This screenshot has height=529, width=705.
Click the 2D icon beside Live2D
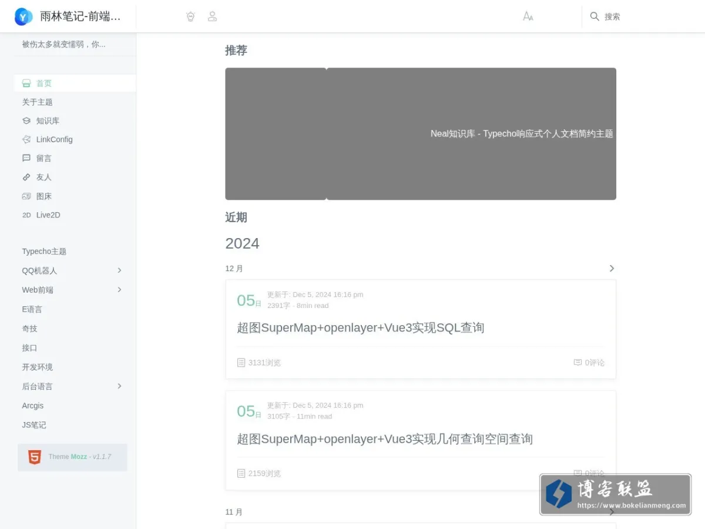point(26,215)
